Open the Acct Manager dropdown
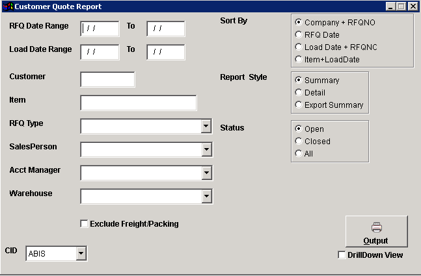 coord(206,173)
